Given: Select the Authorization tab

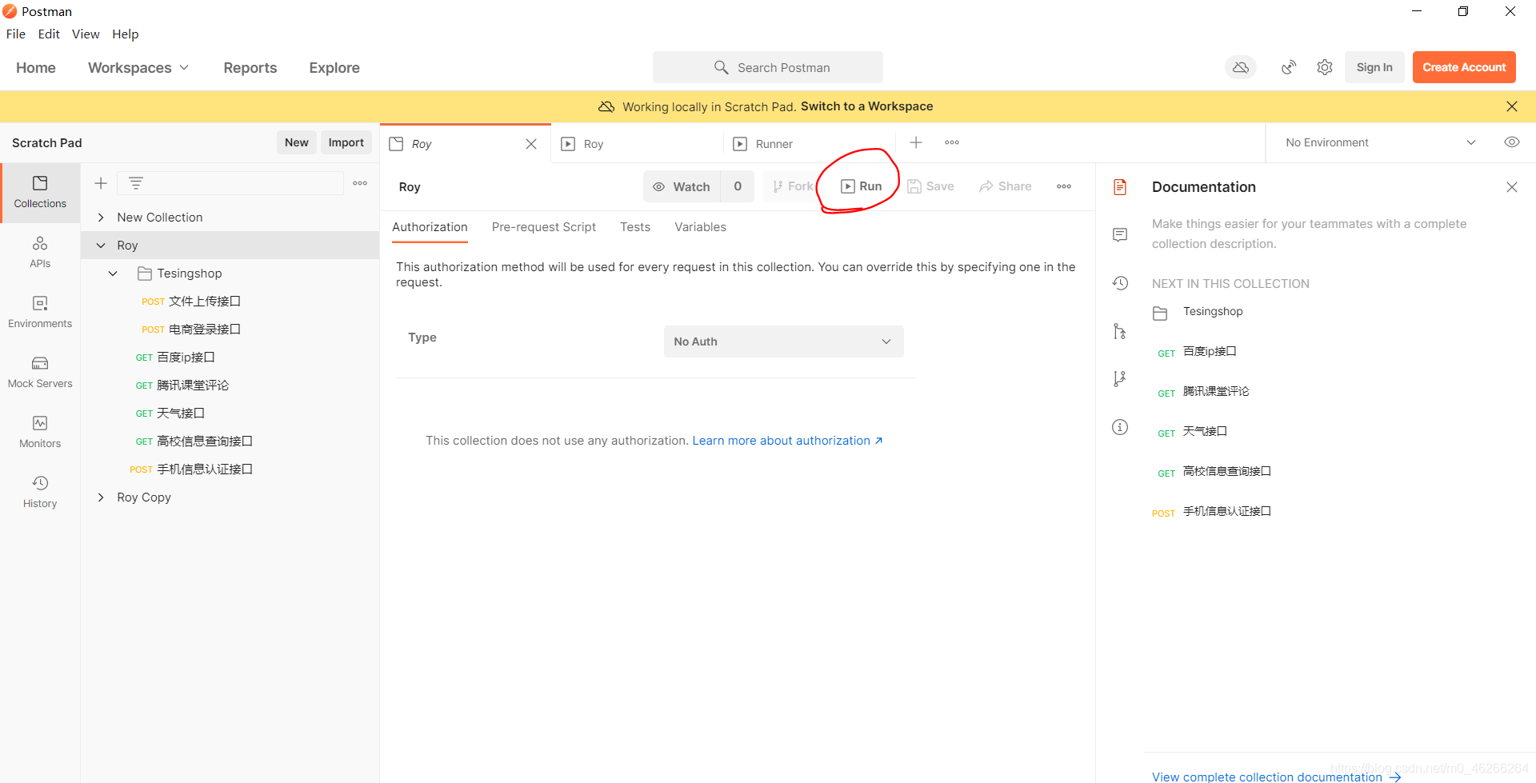Looking at the screenshot, I should [x=430, y=227].
